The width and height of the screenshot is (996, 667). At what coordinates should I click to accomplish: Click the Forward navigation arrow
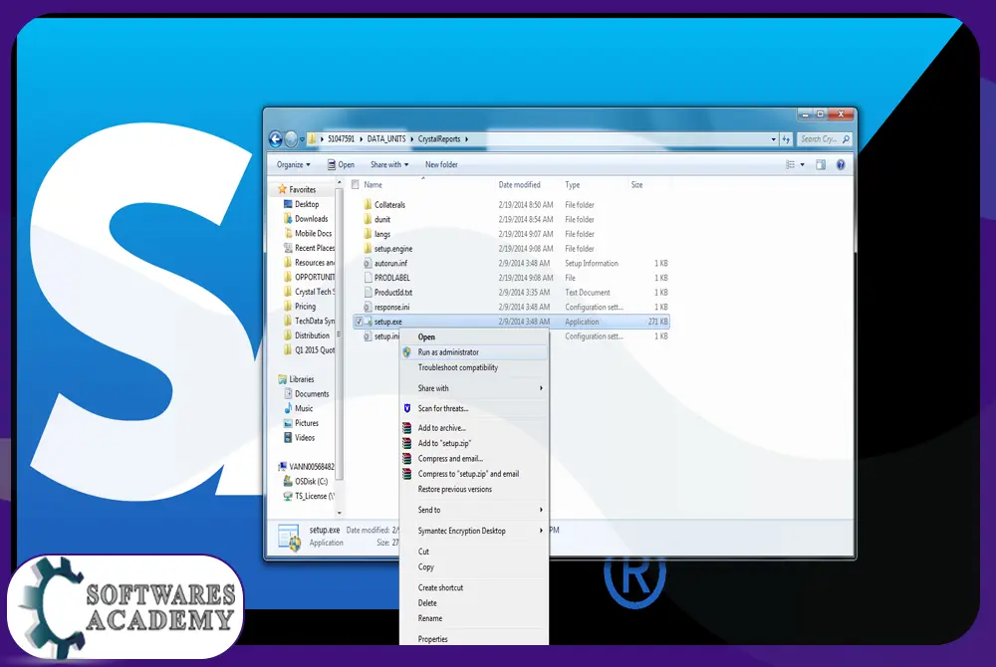tap(291, 139)
